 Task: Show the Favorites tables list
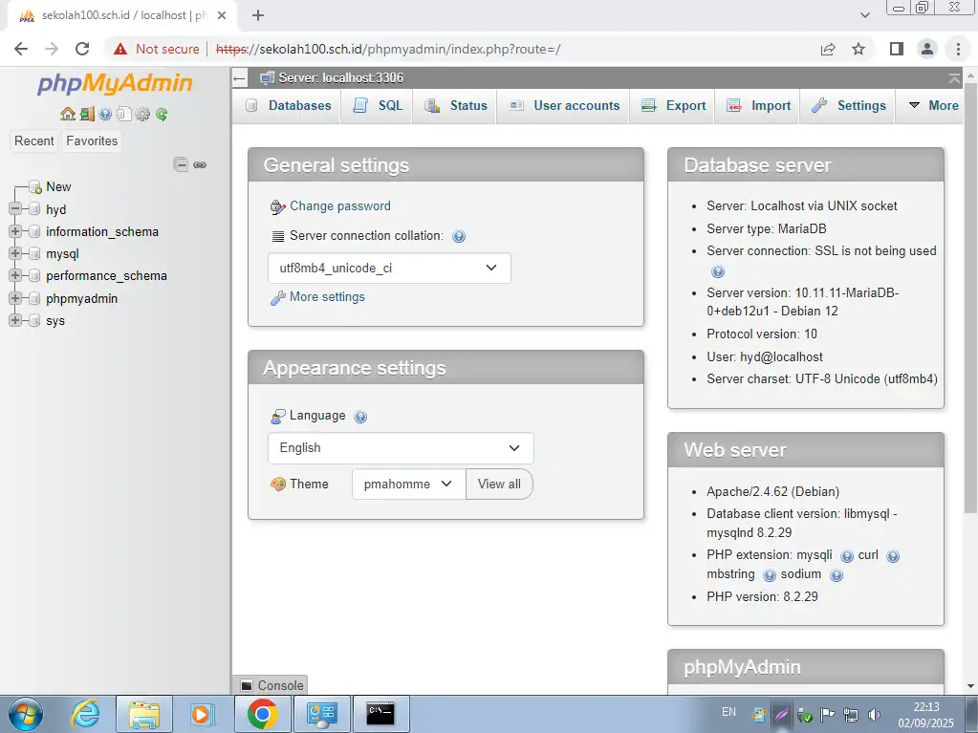(x=92, y=140)
